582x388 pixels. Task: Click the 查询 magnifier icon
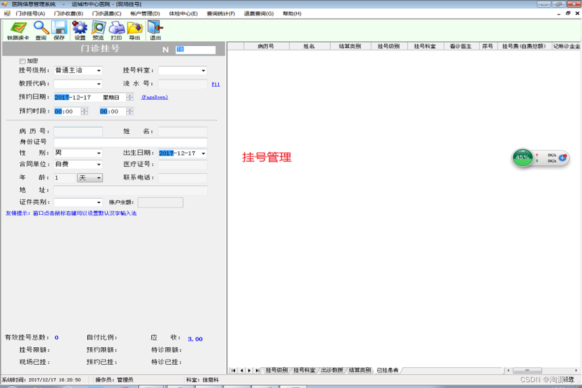click(x=41, y=28)
